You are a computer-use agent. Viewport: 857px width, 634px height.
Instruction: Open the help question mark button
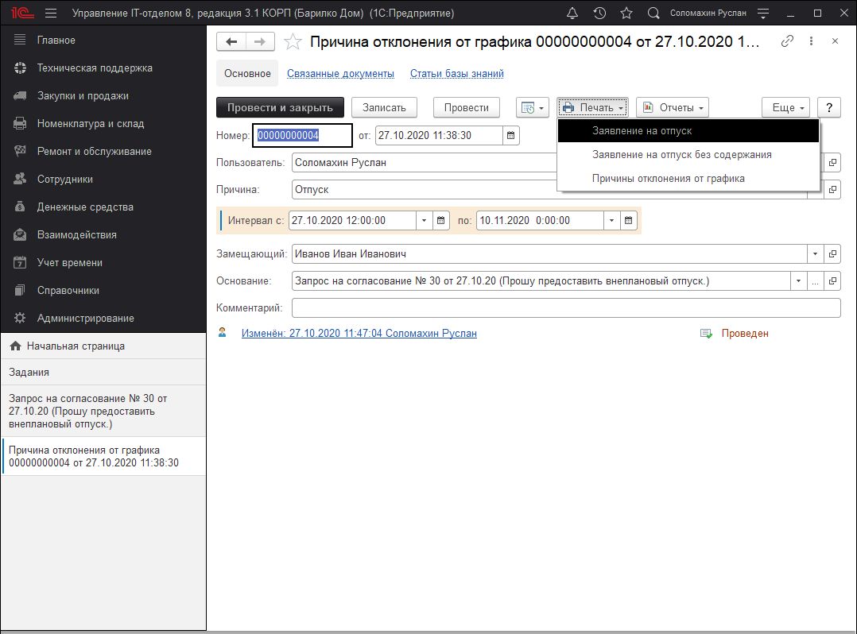pyautogui.click(x=829, y=107)
